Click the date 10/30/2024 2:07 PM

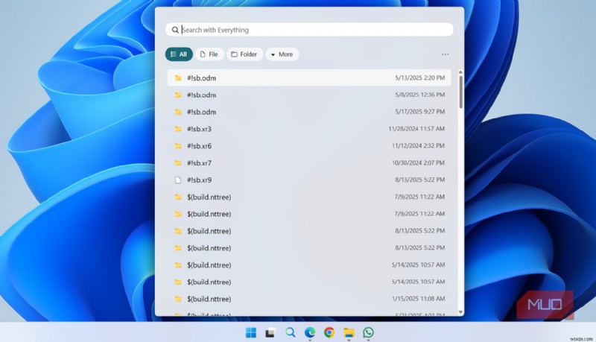[418, 163]
